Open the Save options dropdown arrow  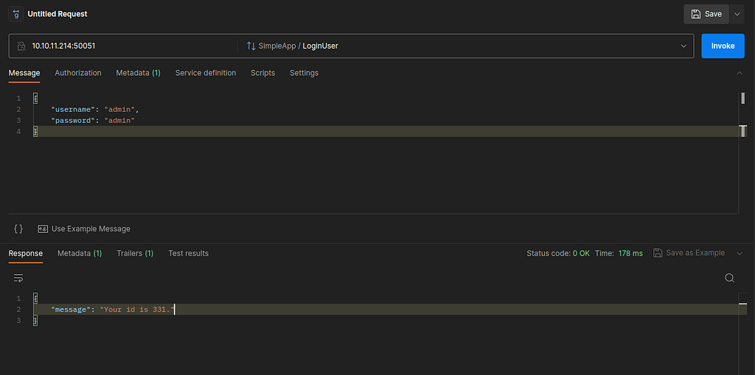coord(737,14)
